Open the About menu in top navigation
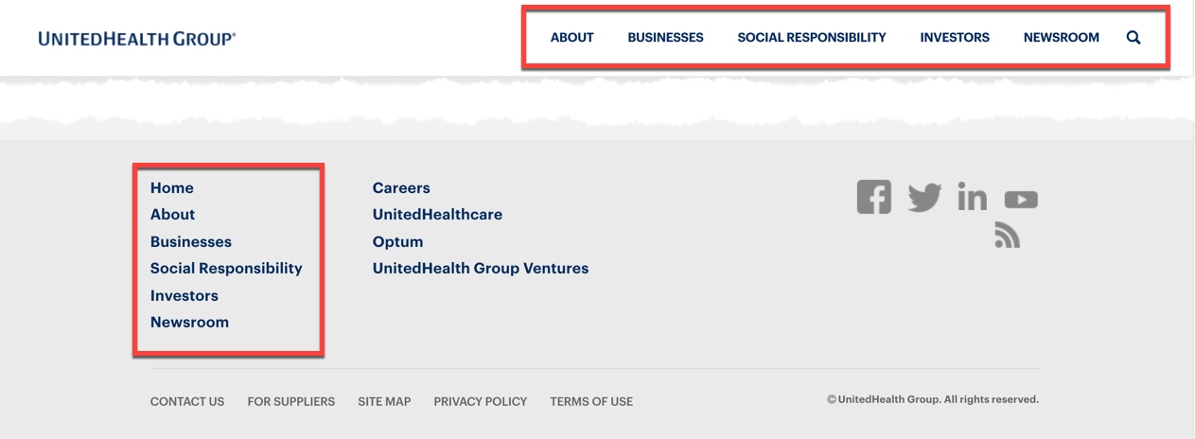Screen dimensions: 1195x439 point(572,38)
